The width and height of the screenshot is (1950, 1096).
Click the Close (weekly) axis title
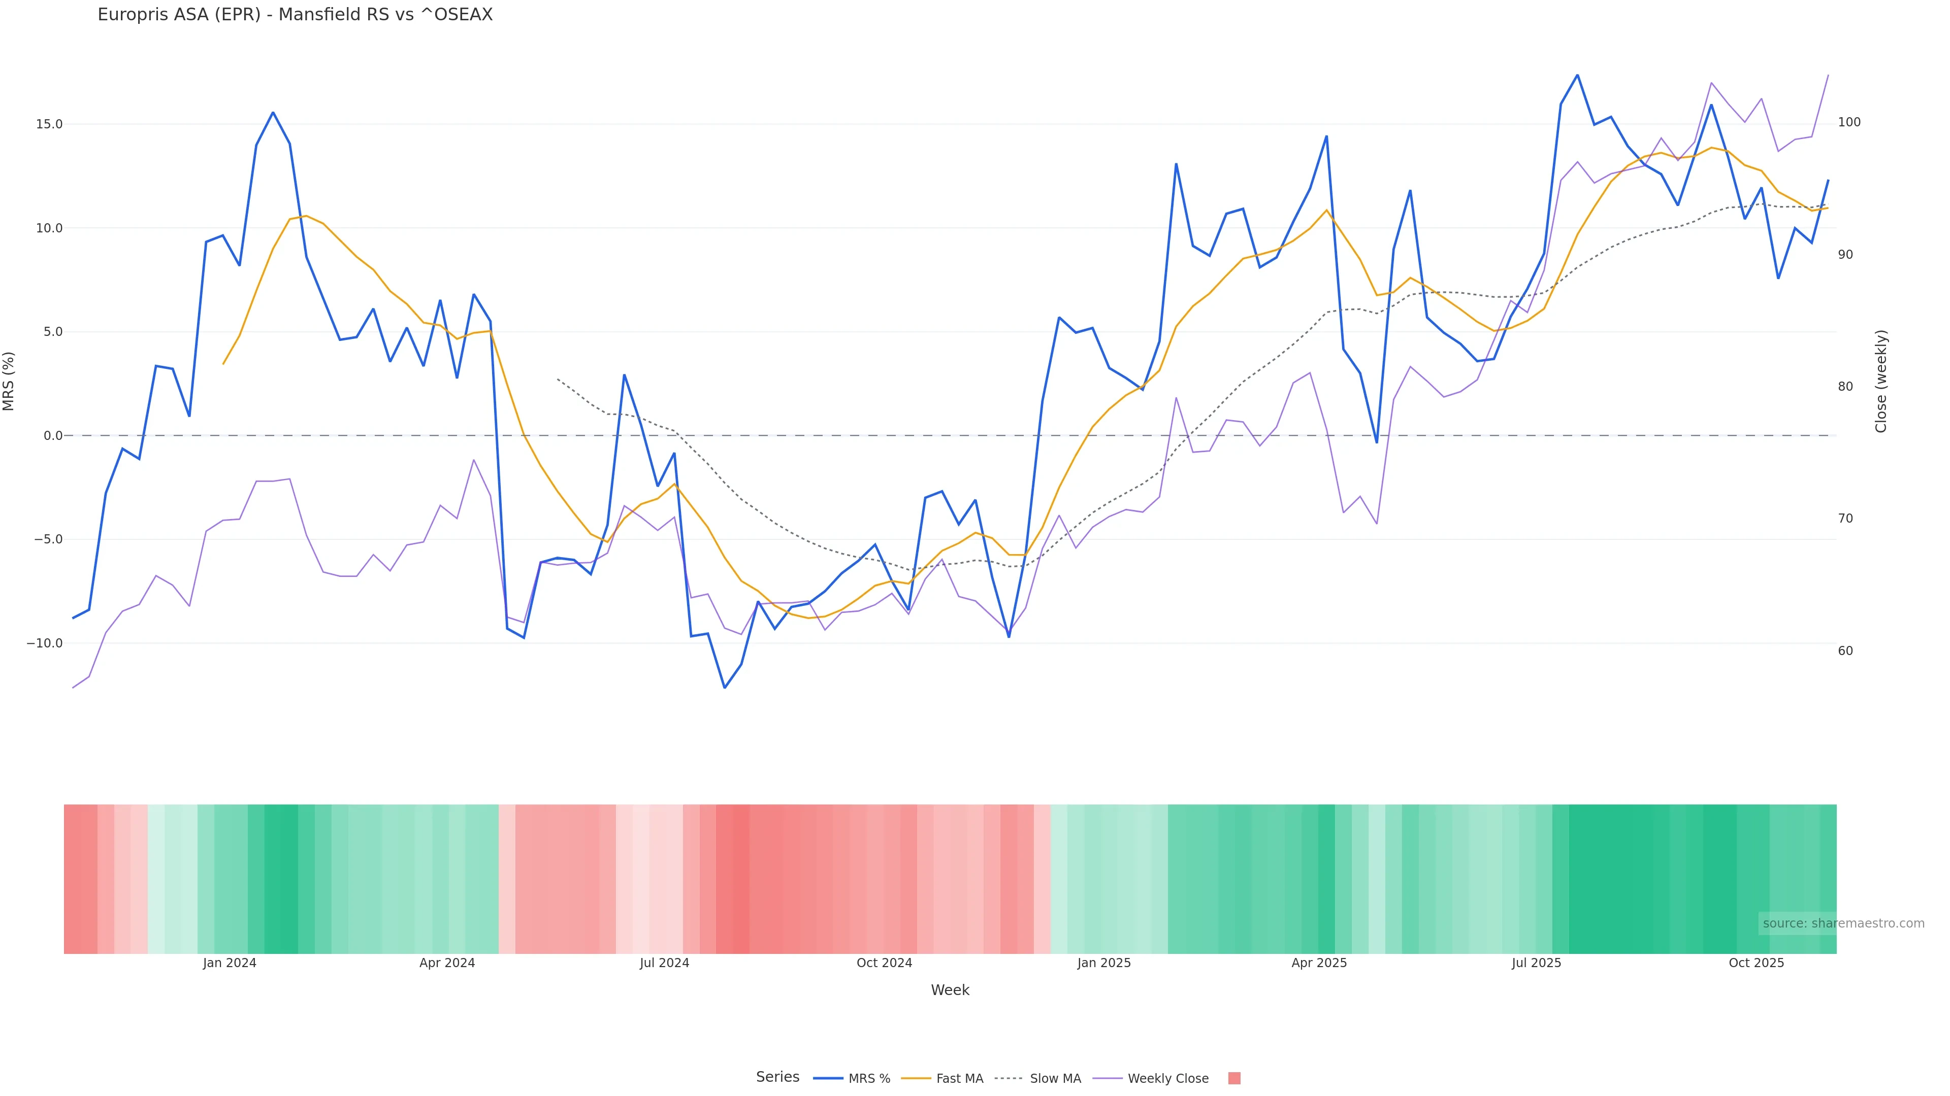[x=1881, y=381]
